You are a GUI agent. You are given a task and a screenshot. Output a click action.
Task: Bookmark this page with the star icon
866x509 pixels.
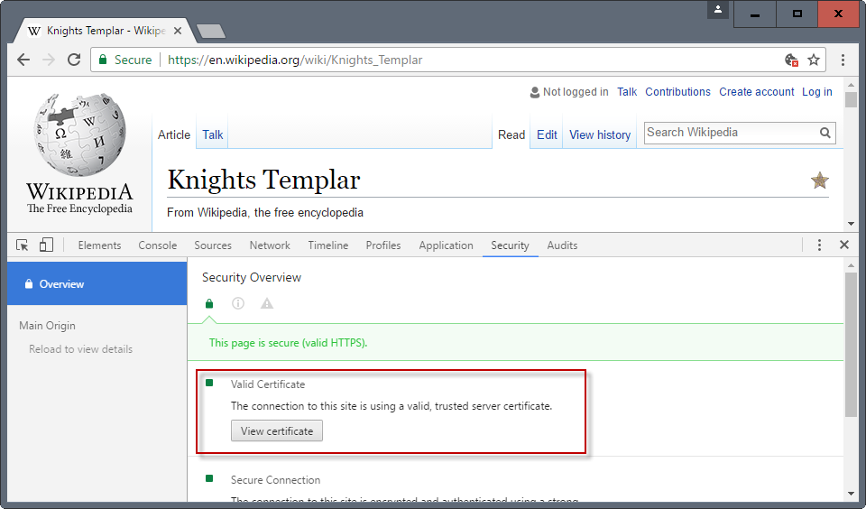(814, 60)
